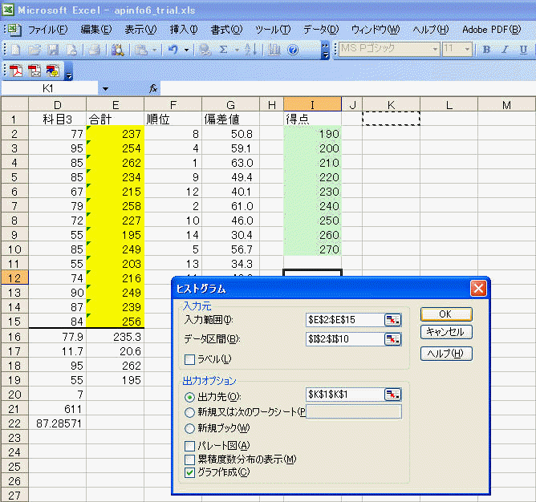The height and width of the screenshot is (502, 536).
Task: Click the insert function fx icon
Action: tap(153, 88)
